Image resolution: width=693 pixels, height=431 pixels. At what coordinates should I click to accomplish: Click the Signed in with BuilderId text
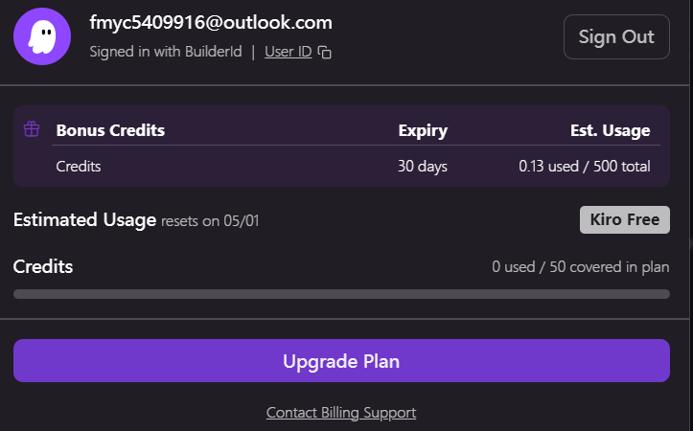click(x=164, y=52)
